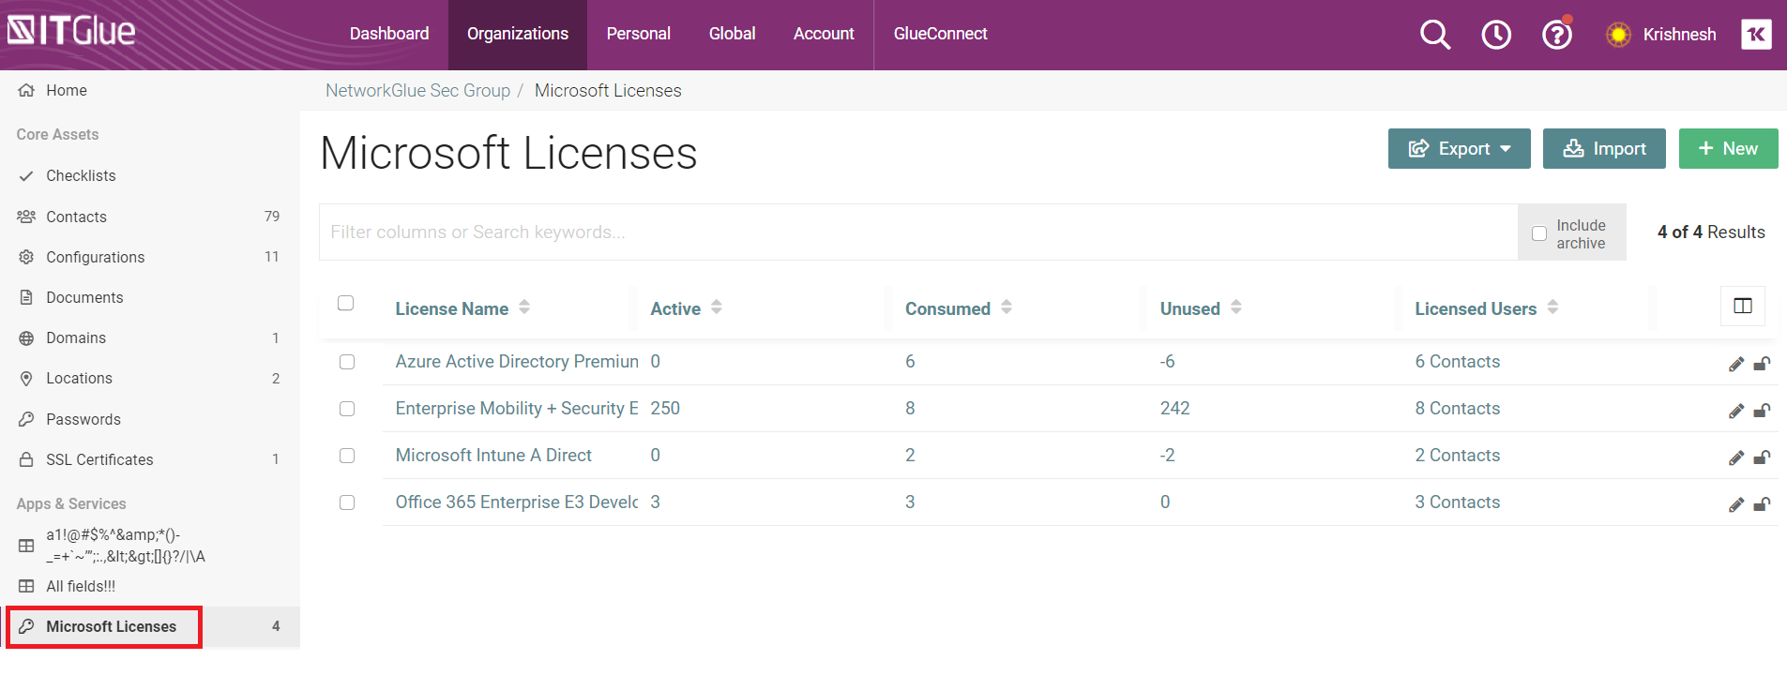This screenshot has height=690, width=1787.
Task: Click the Contacts people icon in sidebar
Action: coord(26,217)
